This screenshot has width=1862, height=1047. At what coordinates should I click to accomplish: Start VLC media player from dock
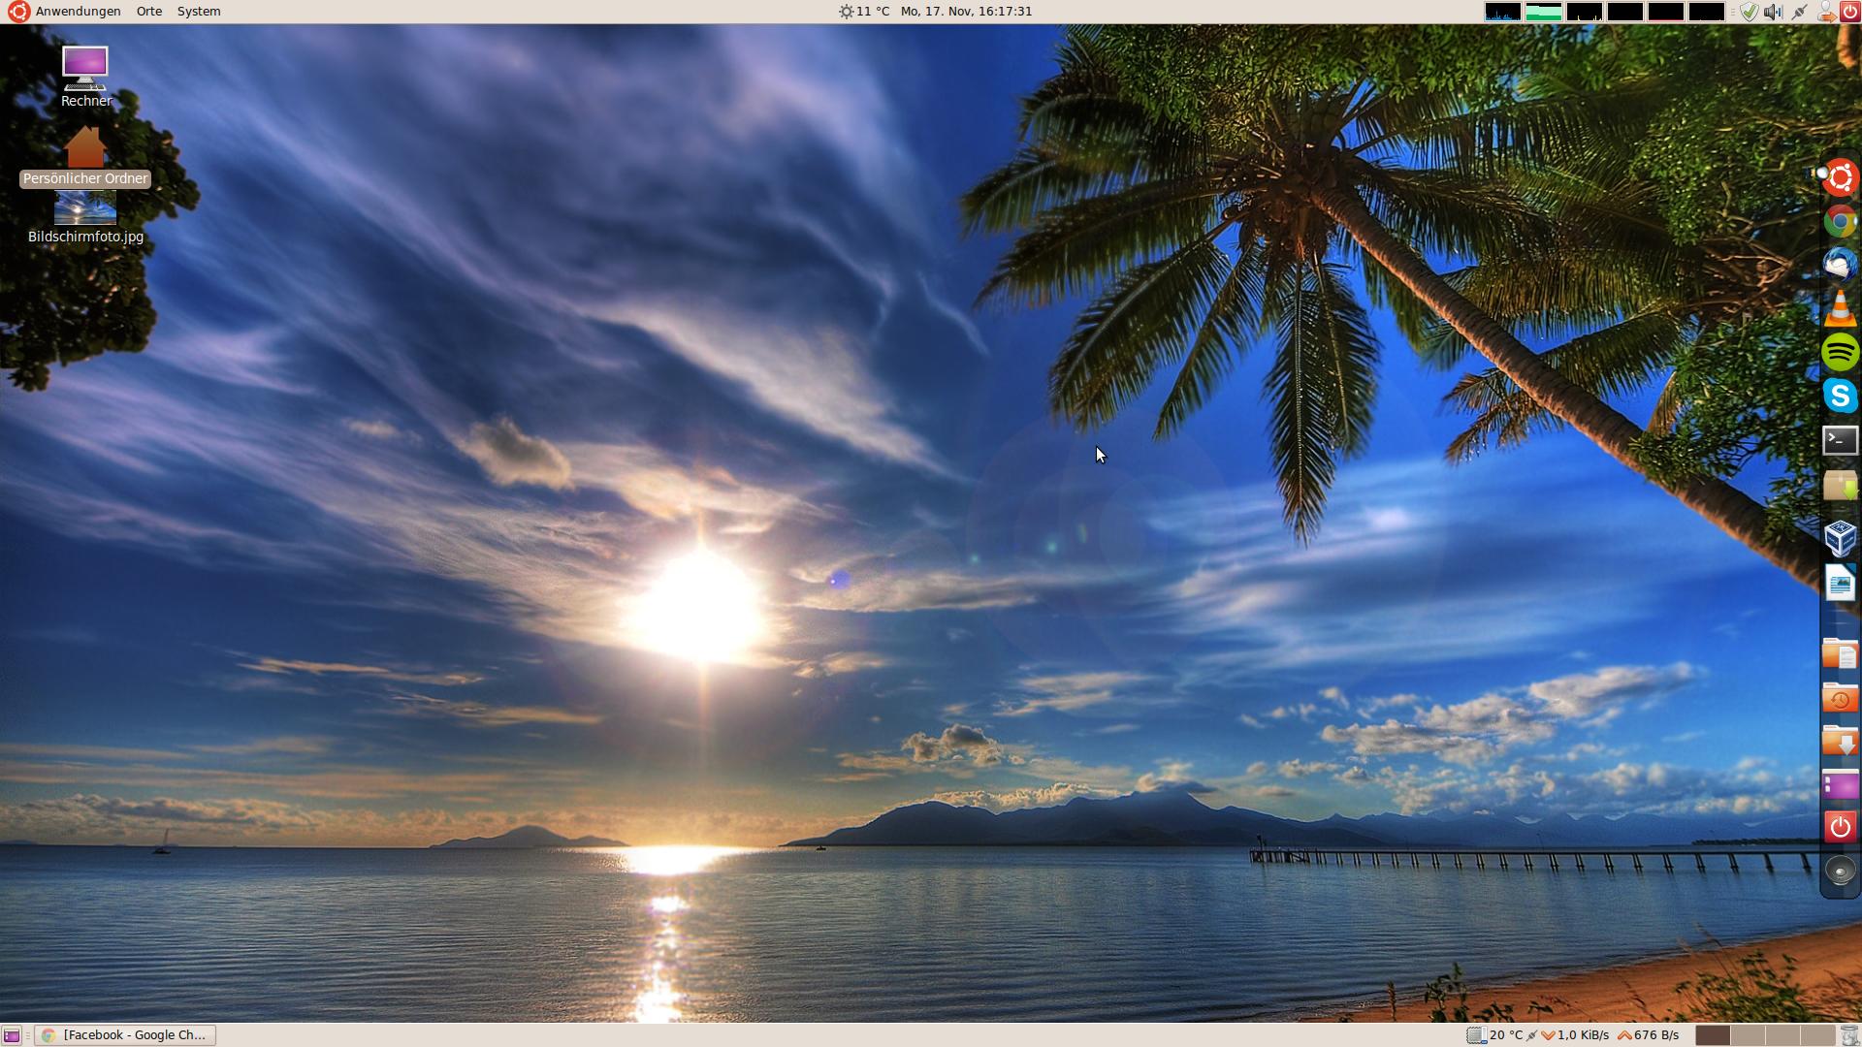[x=1840, y=309]
